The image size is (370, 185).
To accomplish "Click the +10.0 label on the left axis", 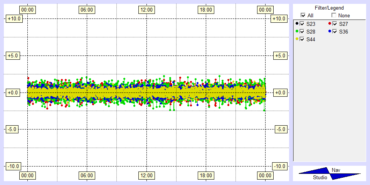I will [14, 18].
